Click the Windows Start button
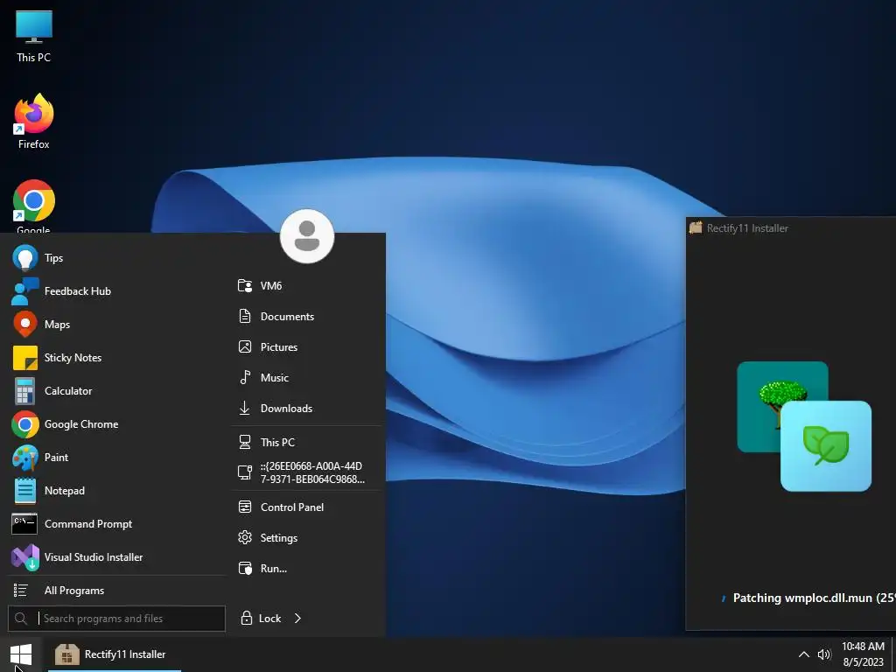896x672 pixels. point(21,654)
